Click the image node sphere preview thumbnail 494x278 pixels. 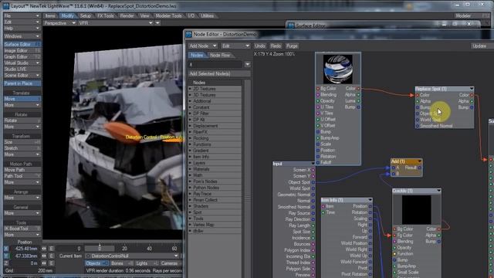(338, 69)
